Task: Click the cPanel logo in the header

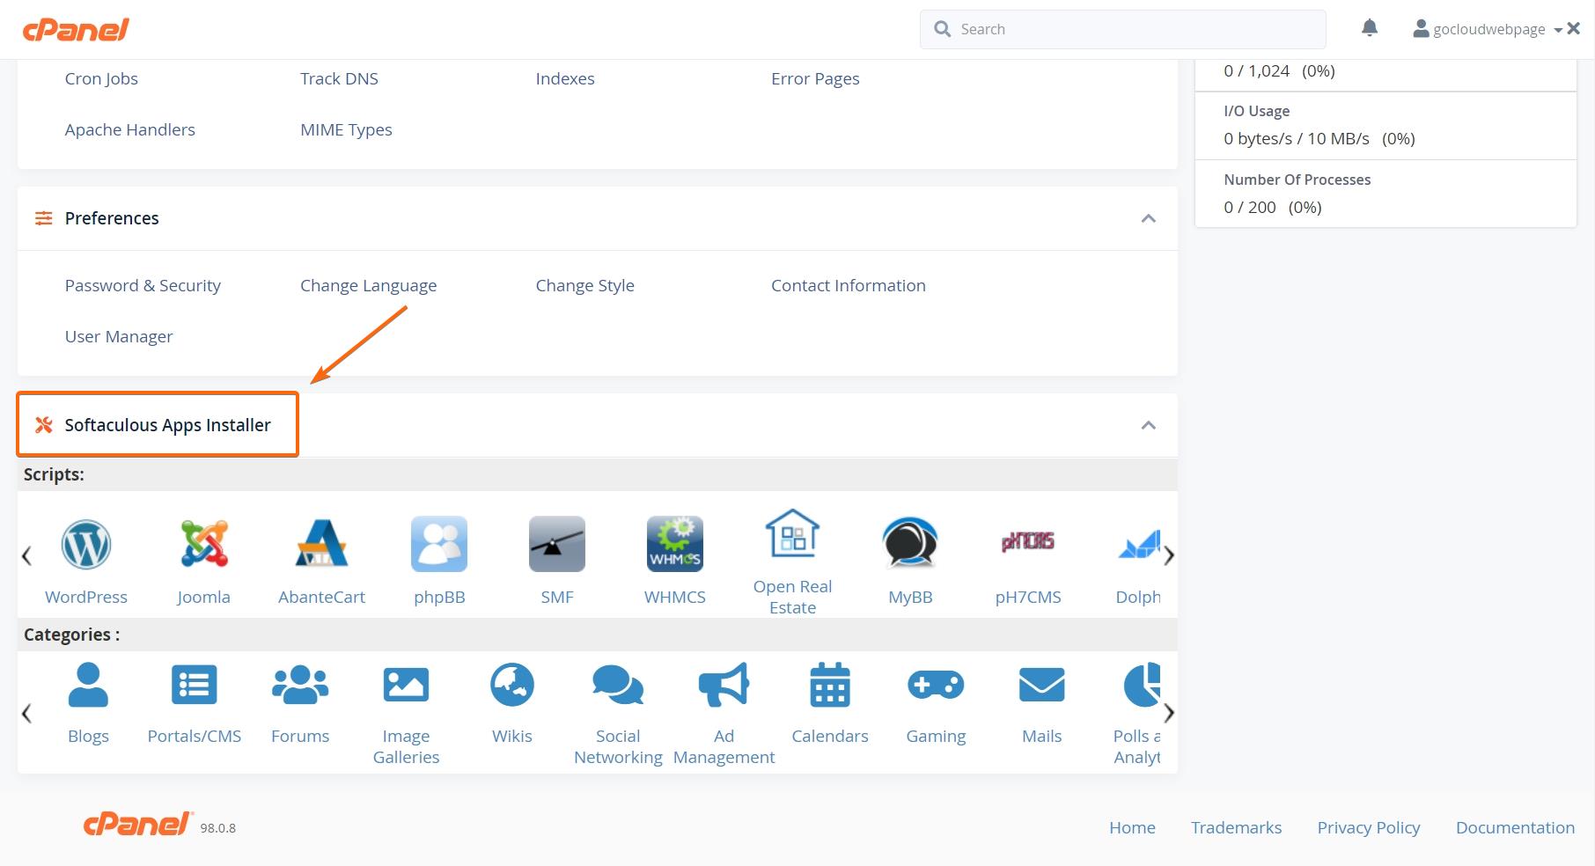Action: click(76, 29)
